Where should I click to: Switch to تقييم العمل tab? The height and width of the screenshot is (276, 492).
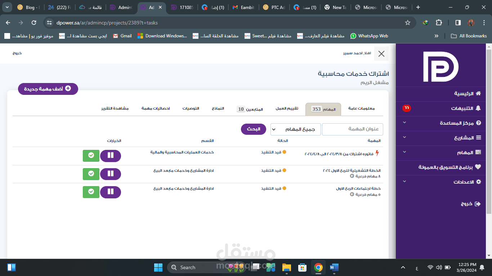(x=287, y=109)
